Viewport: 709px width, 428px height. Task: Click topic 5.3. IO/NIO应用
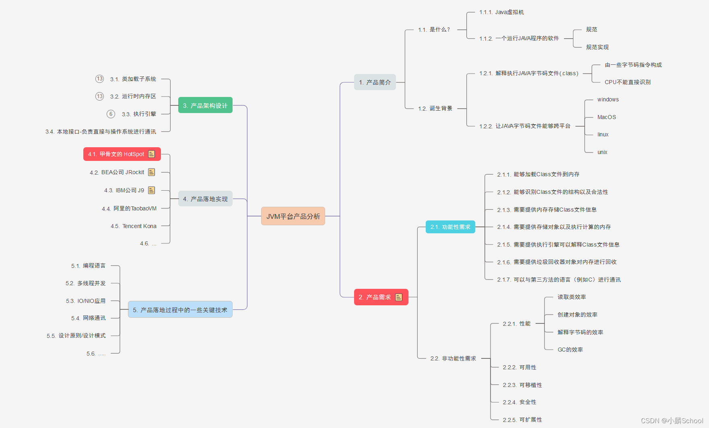click(86, 301)
